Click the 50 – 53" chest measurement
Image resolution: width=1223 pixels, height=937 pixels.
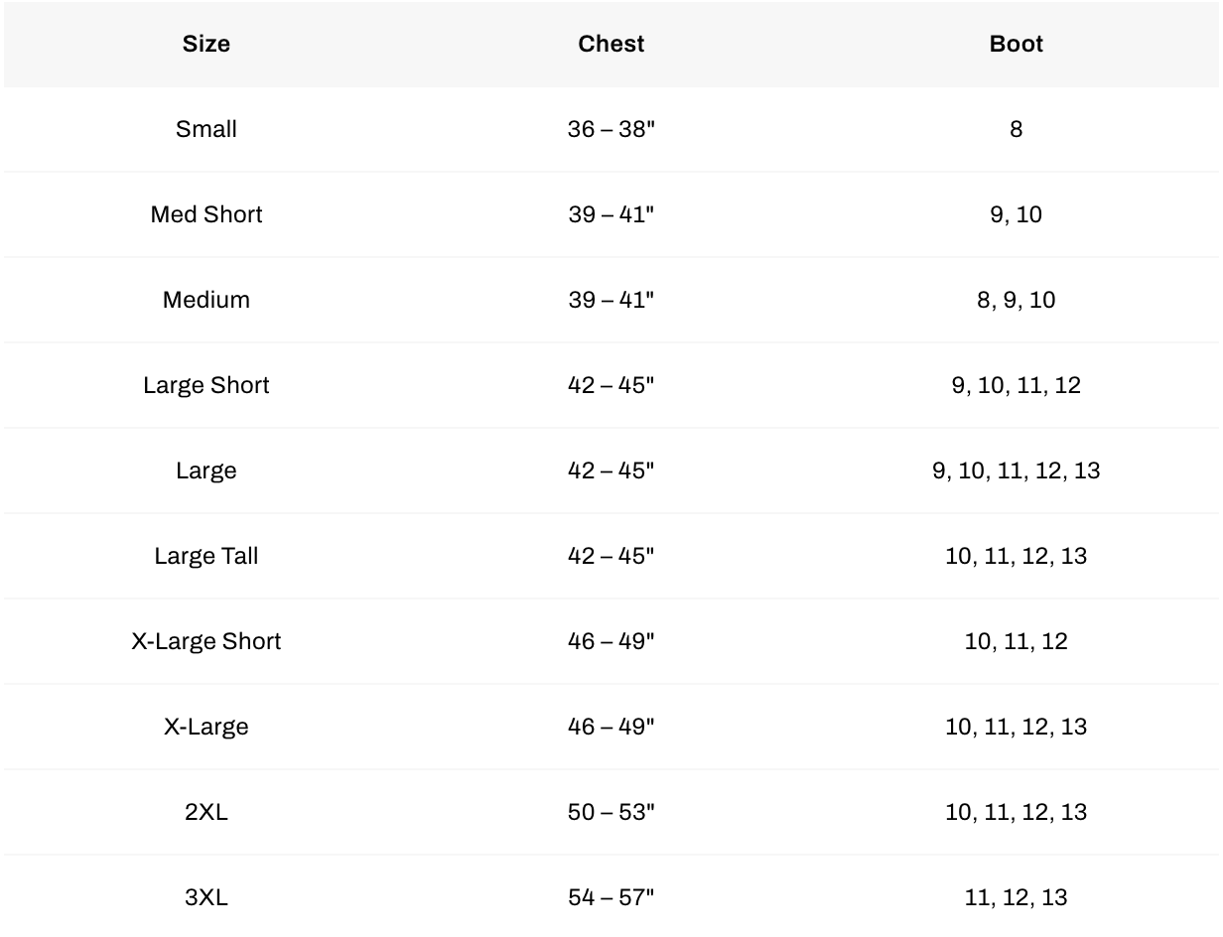(611, 812)
